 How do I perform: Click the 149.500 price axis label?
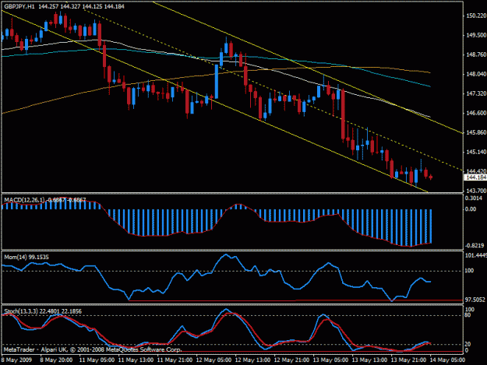tap(476, 35)
